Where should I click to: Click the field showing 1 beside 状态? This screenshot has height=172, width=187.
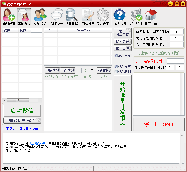point(36,30)
